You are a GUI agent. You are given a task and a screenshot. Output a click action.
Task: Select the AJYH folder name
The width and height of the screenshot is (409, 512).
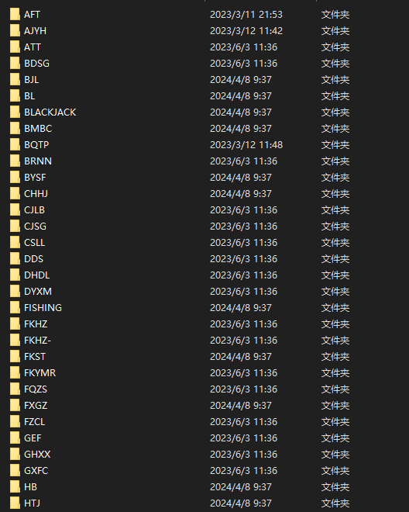pos(35,31)
